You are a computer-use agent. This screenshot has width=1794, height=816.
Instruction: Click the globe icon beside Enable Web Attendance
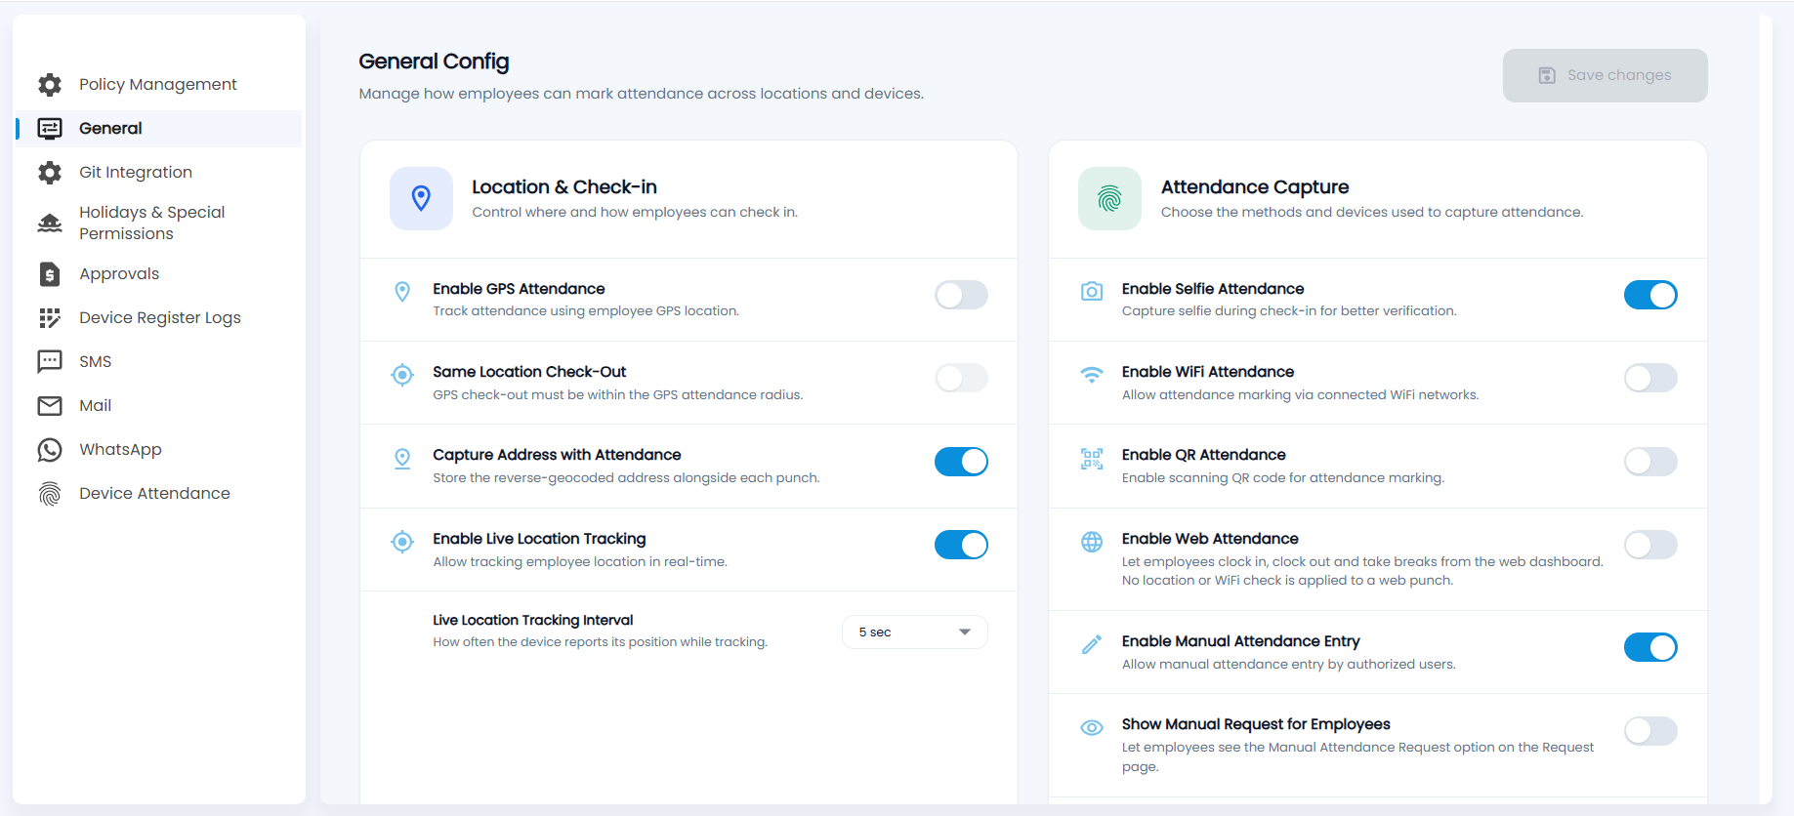coord(1092,542)
